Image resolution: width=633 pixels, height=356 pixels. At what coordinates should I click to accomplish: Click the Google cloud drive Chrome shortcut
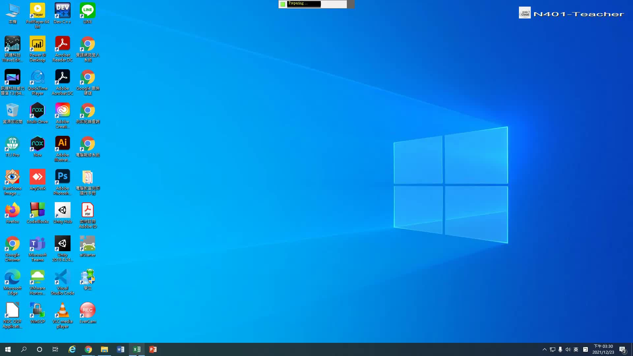coord(87,82)
